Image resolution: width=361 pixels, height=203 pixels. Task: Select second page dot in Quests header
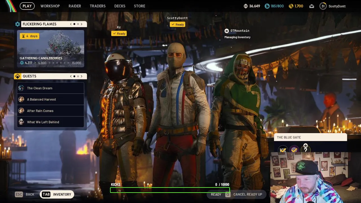coord(78,76)
